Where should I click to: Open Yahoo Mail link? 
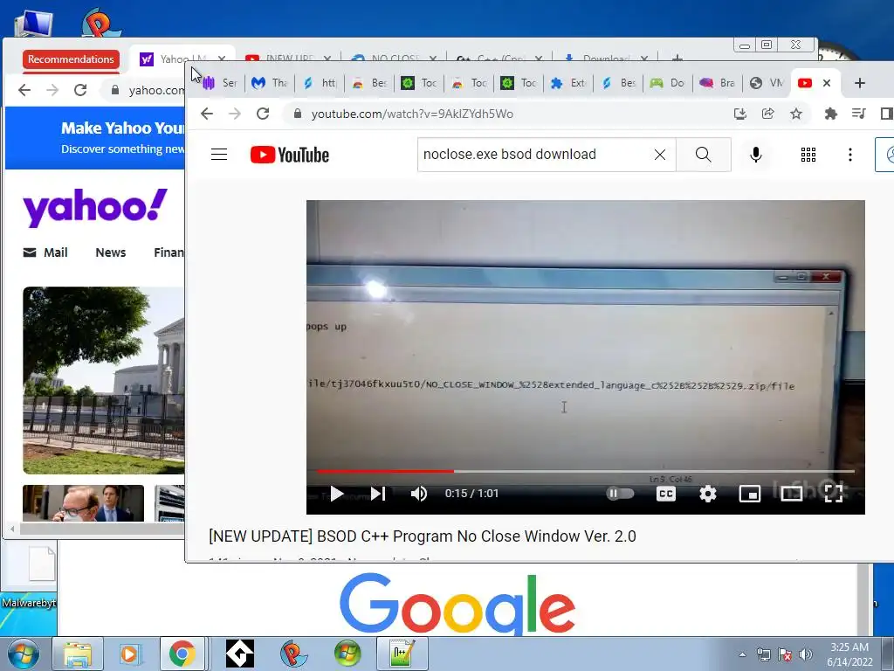click(x=45, y=252)
